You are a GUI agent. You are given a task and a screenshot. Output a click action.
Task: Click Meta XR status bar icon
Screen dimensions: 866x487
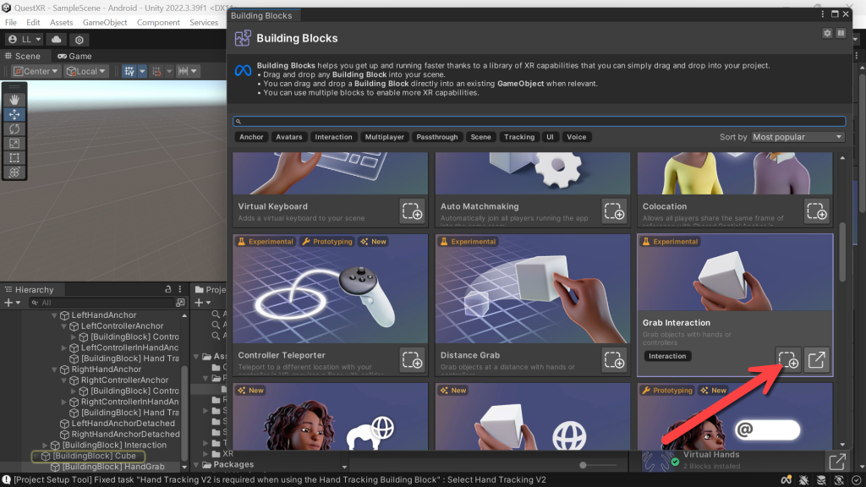[x=786, y=480]
